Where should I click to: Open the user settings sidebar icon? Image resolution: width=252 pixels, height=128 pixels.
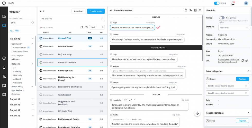coord(4,77)
